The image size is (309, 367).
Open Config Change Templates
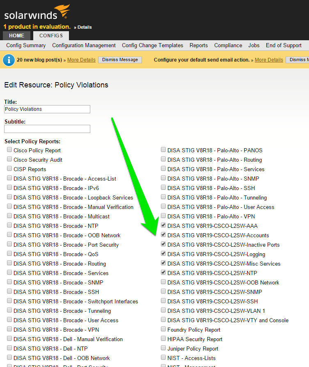[153, 46]
